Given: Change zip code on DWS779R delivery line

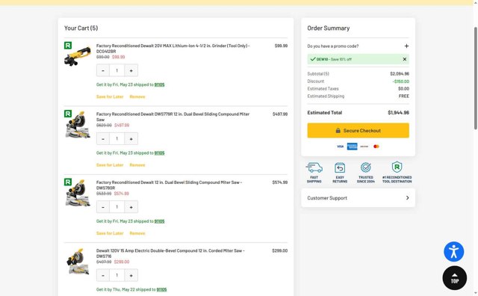Looking at the screenshot, I should click(x=159, y=153).
